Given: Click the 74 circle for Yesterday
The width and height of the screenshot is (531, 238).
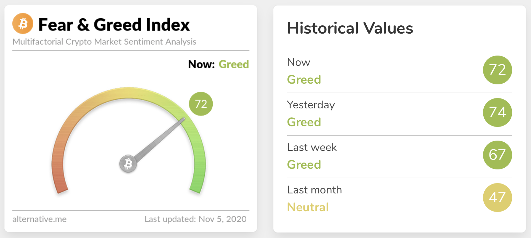Looking at the screenshot, I should 497,112.
